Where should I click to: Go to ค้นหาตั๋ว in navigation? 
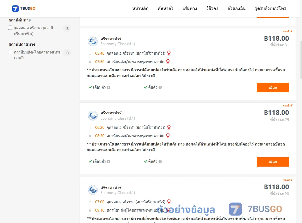(166, 8)
